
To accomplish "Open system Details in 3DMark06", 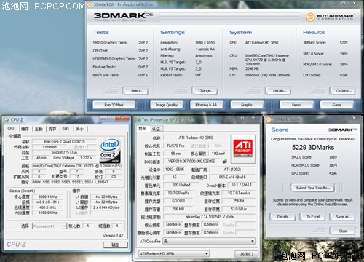I will pyautogui.click(x=278, y=90).
